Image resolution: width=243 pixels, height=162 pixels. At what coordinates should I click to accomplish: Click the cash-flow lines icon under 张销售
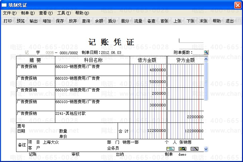coord(170,149)
